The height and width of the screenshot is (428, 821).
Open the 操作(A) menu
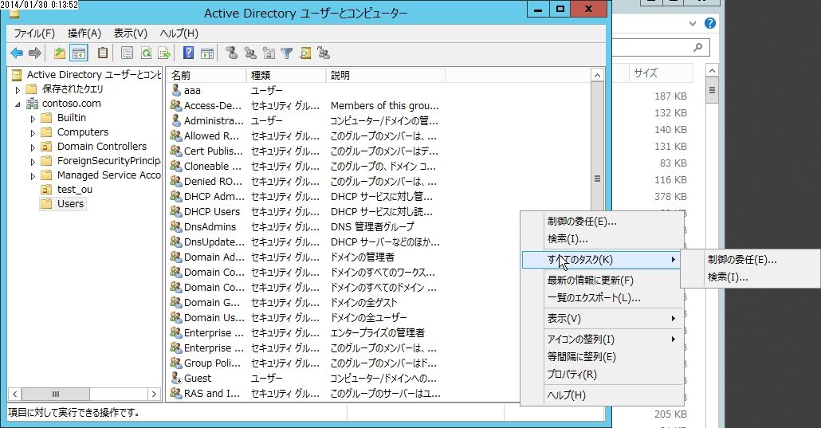pos(84,33)
